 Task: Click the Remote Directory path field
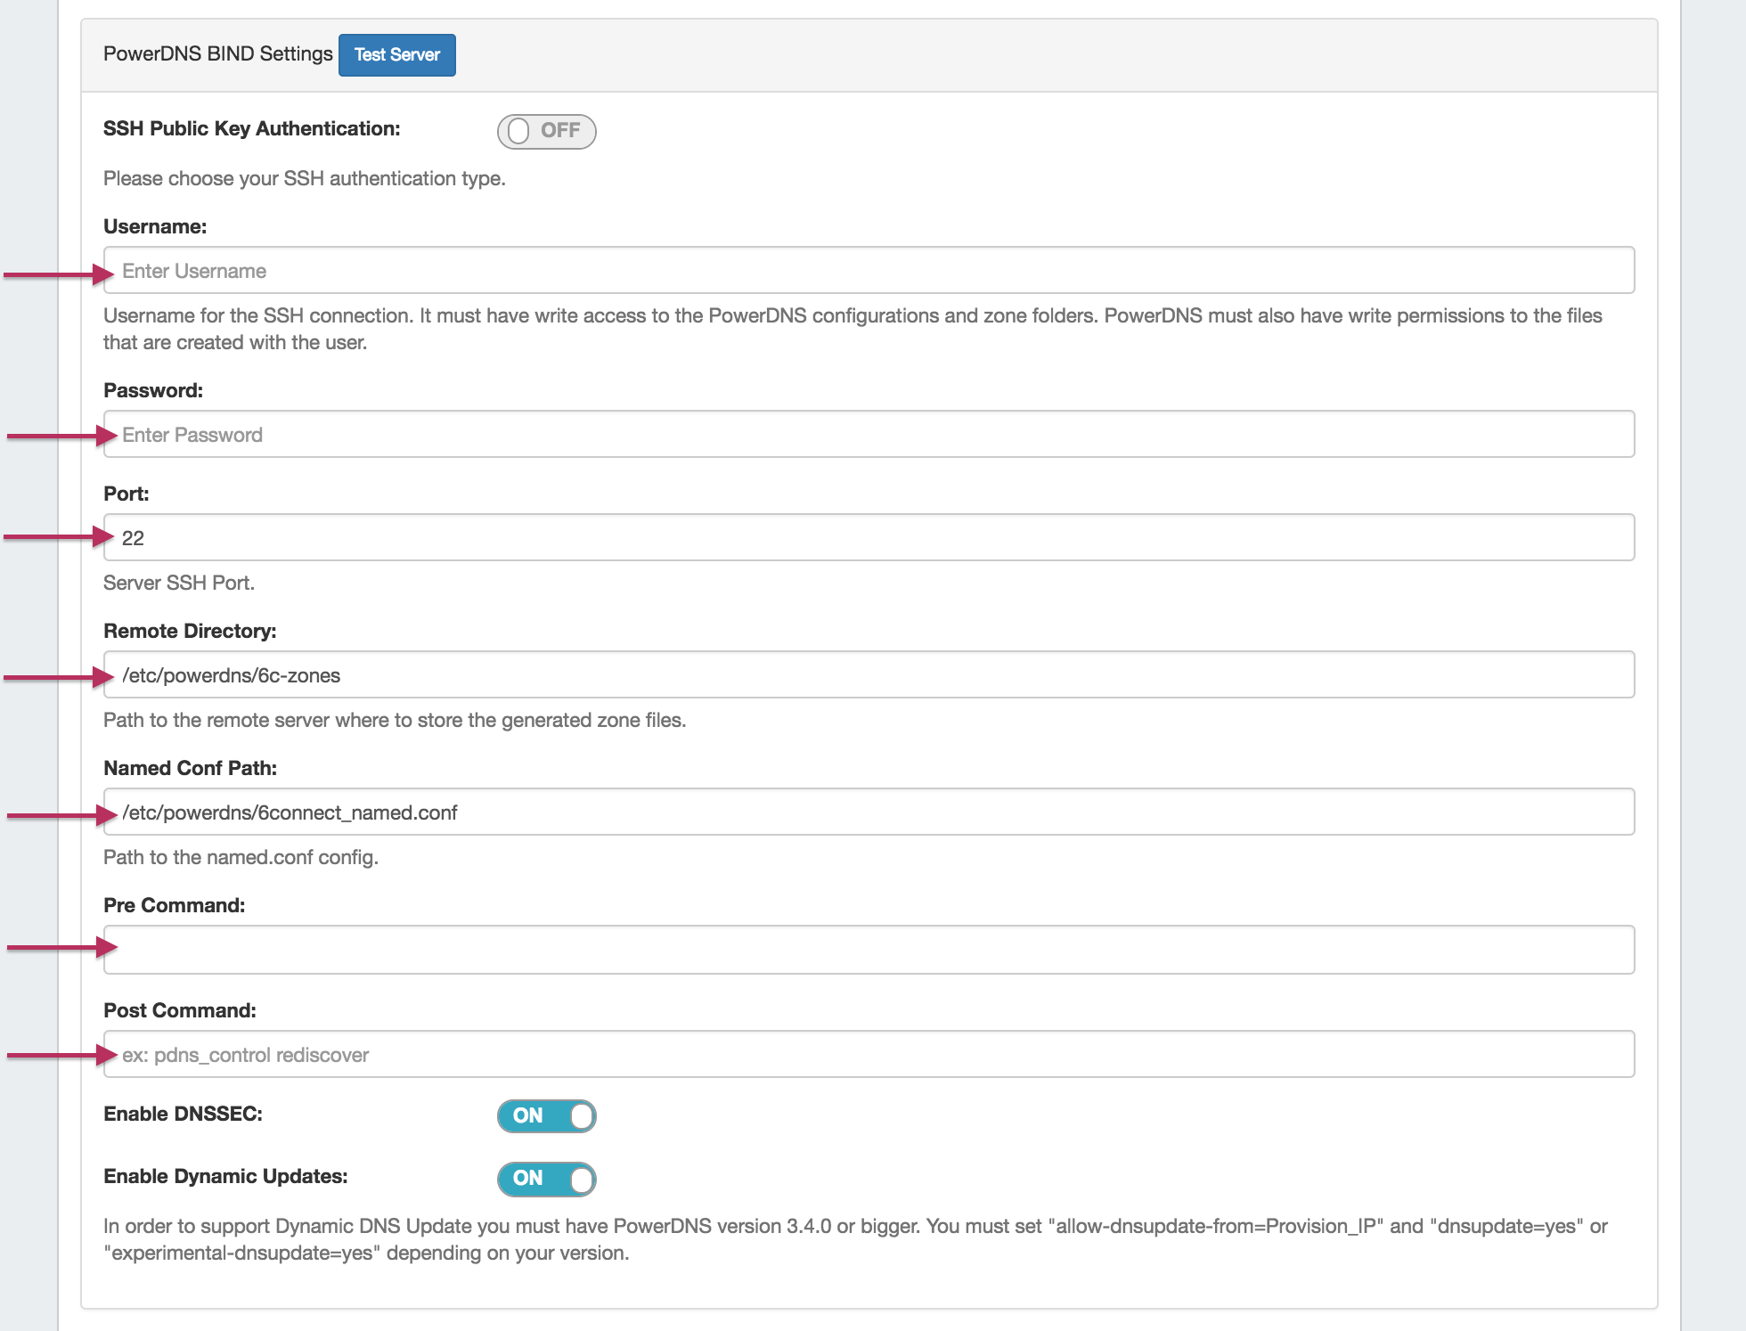[x=869, y=675]
